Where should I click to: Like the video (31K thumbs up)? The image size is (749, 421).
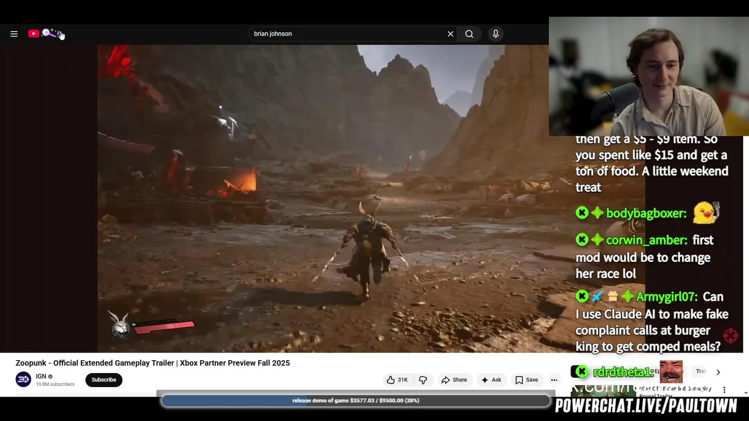(x=397, y=380)
